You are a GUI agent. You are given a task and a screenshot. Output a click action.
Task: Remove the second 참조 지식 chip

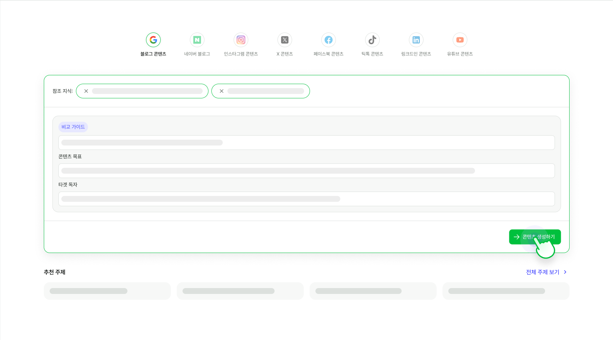[x=222, y=91]
